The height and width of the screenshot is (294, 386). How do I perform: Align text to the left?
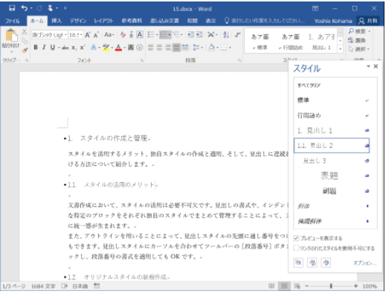pyautogui.click(x=151, y=48)
